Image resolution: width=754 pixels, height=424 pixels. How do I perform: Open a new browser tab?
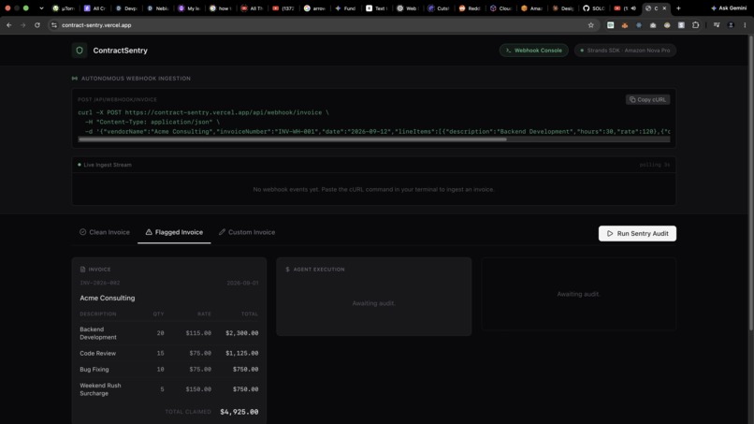[x=678, y=8]
